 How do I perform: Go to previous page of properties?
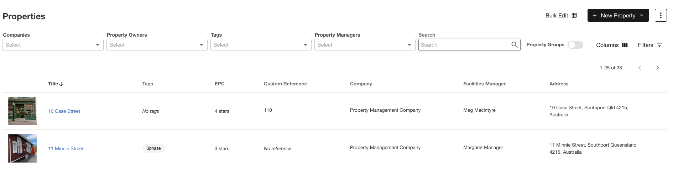click(640, 68)
